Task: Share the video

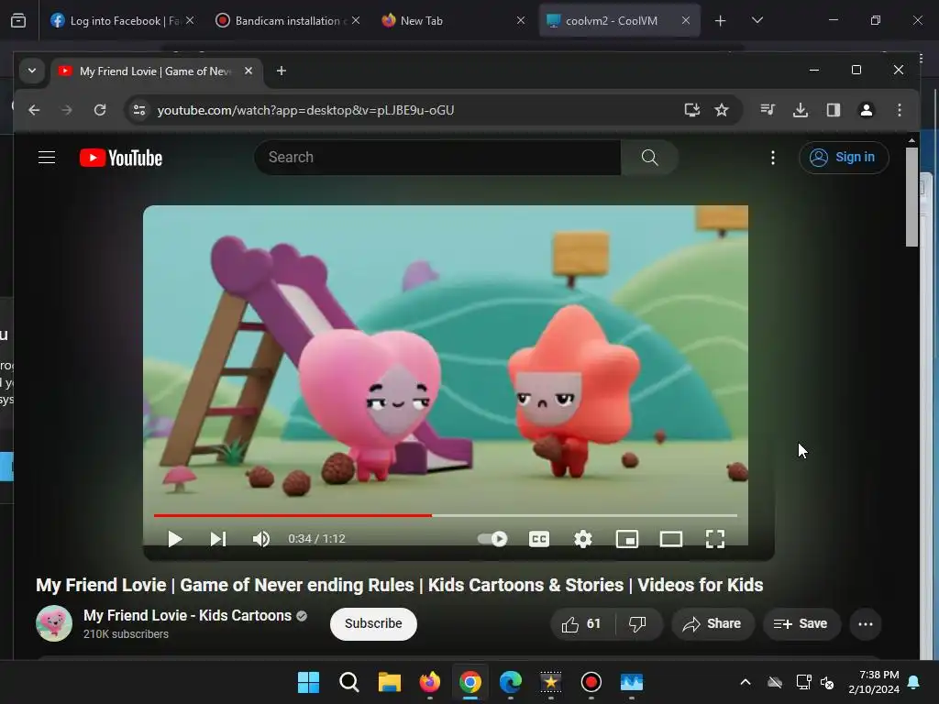Action: pyautogui.click(x=712, y=624)
